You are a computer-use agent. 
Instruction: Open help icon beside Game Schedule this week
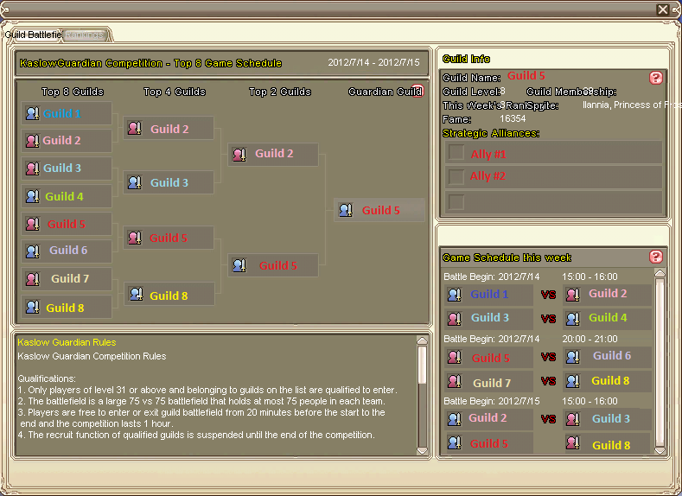[x=656, y=257]
